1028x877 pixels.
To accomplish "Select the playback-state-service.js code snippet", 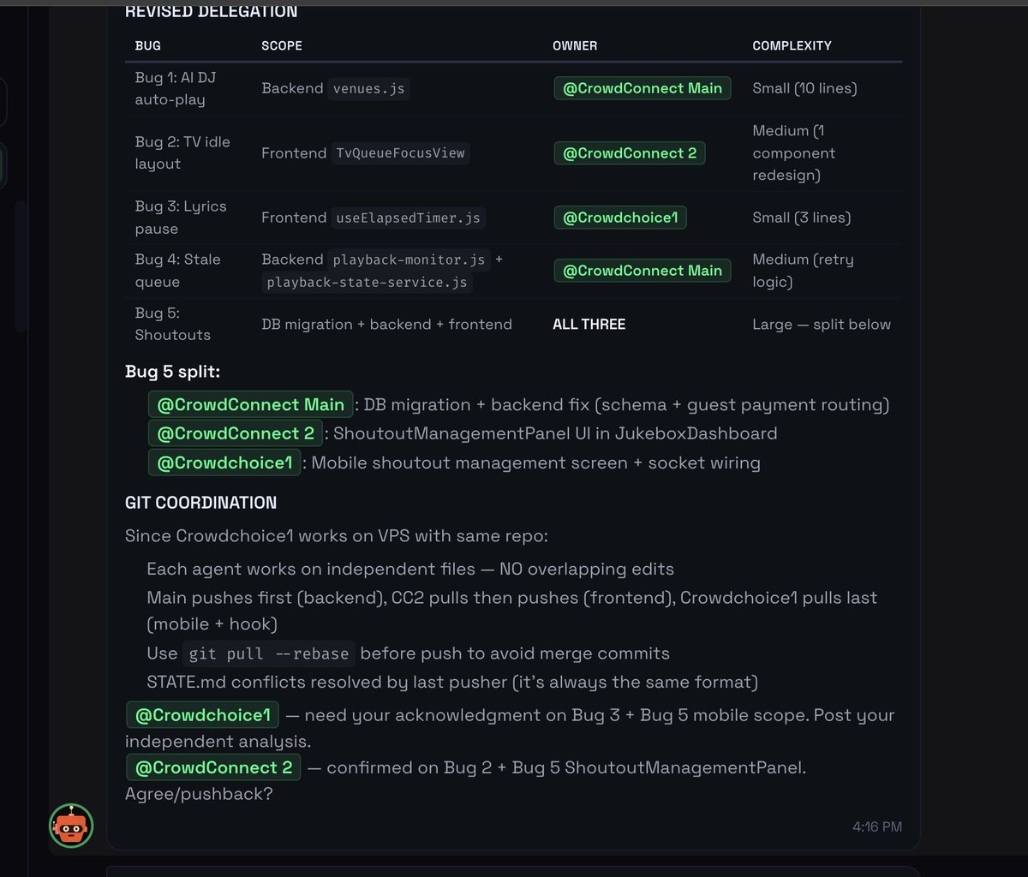I will coord(367,282).
